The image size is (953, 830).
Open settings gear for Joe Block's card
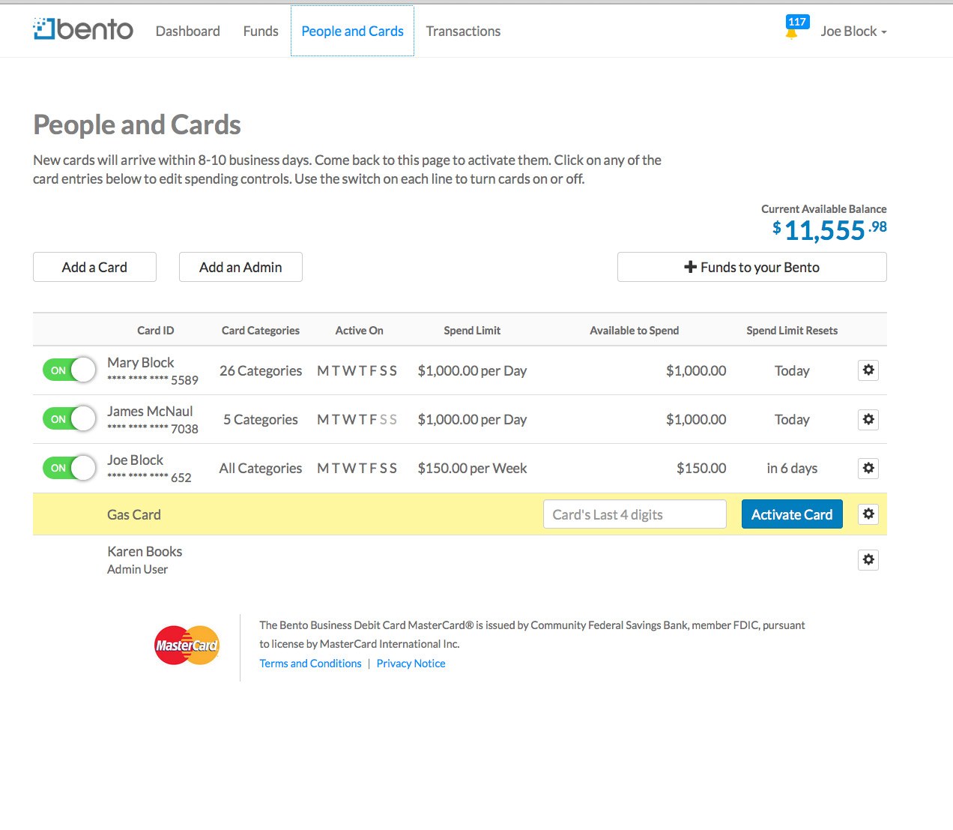868,468
